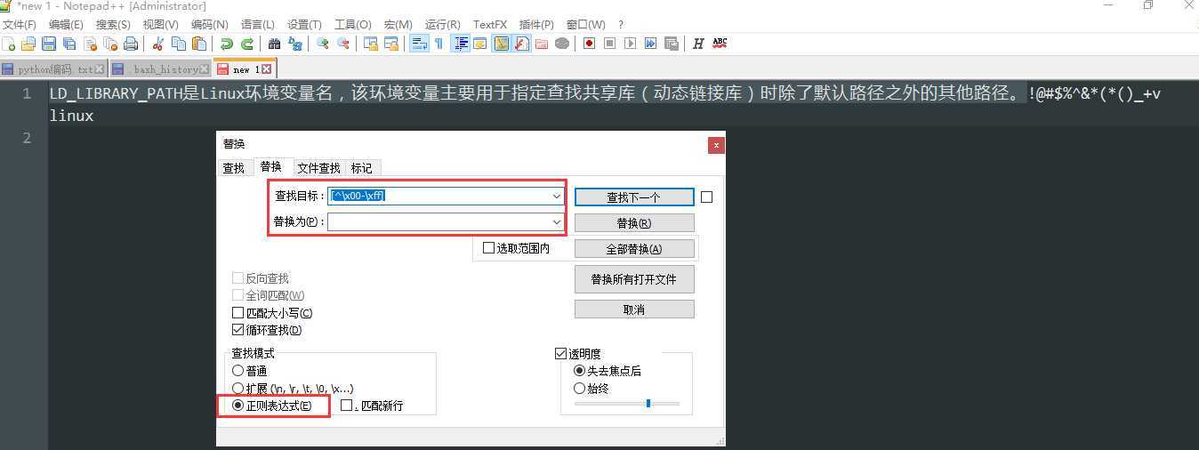Switch to the 查找 tab in the dialog

pyautogui.click(x=233, y=168)
